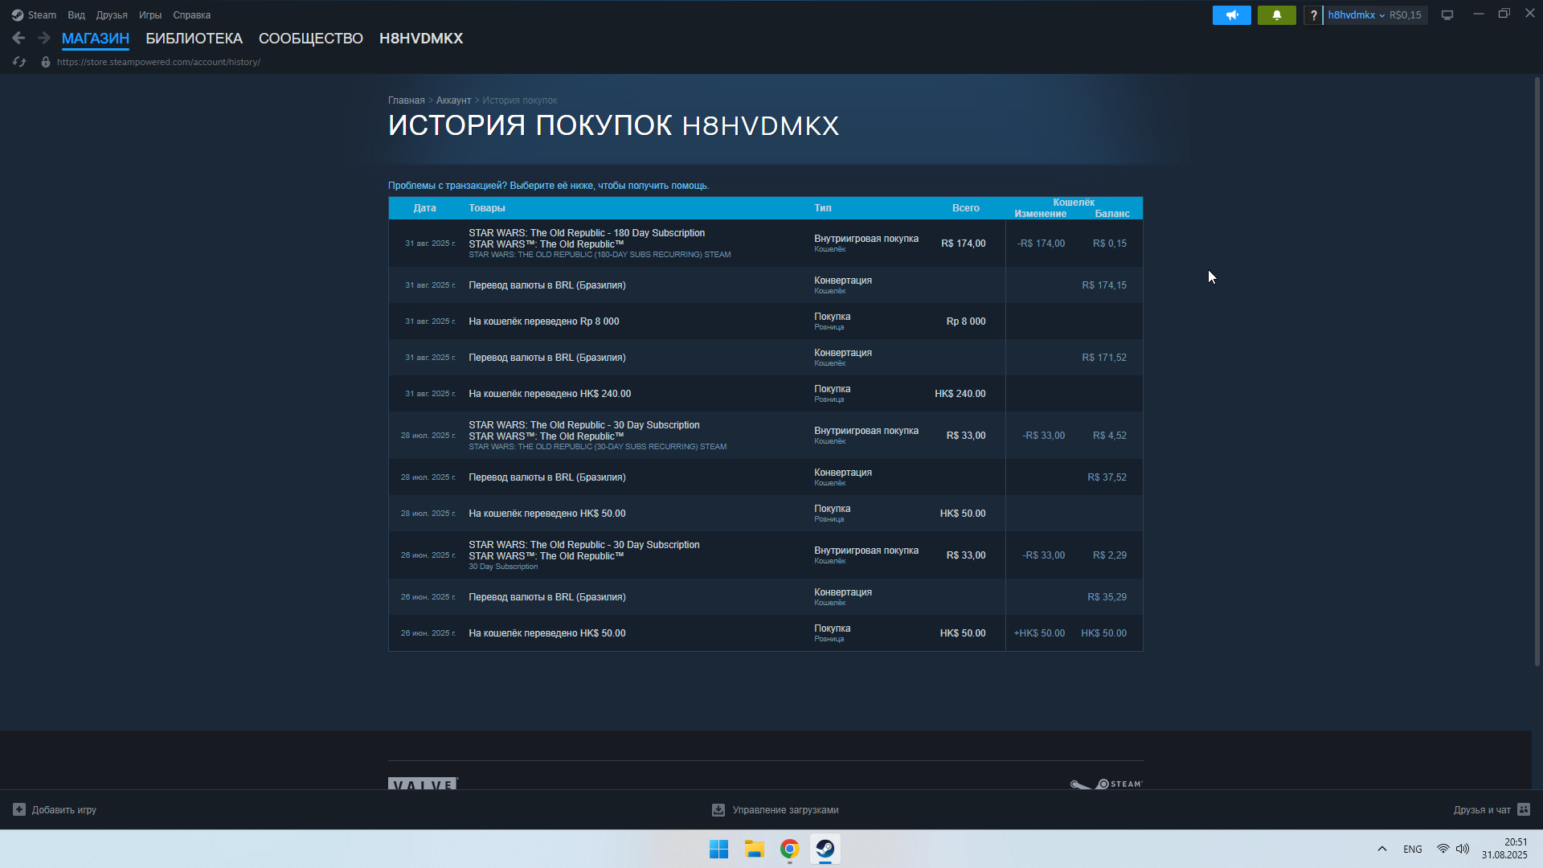Open help with the question mark icon
1543x868 pixels.
(x=1313, y=15)
